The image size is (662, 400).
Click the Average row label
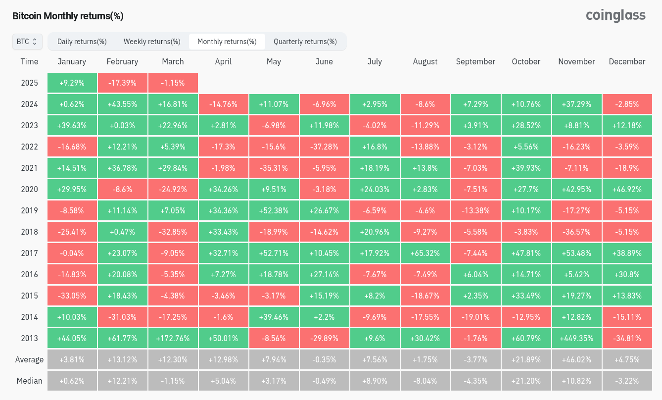tap(29, 360)
